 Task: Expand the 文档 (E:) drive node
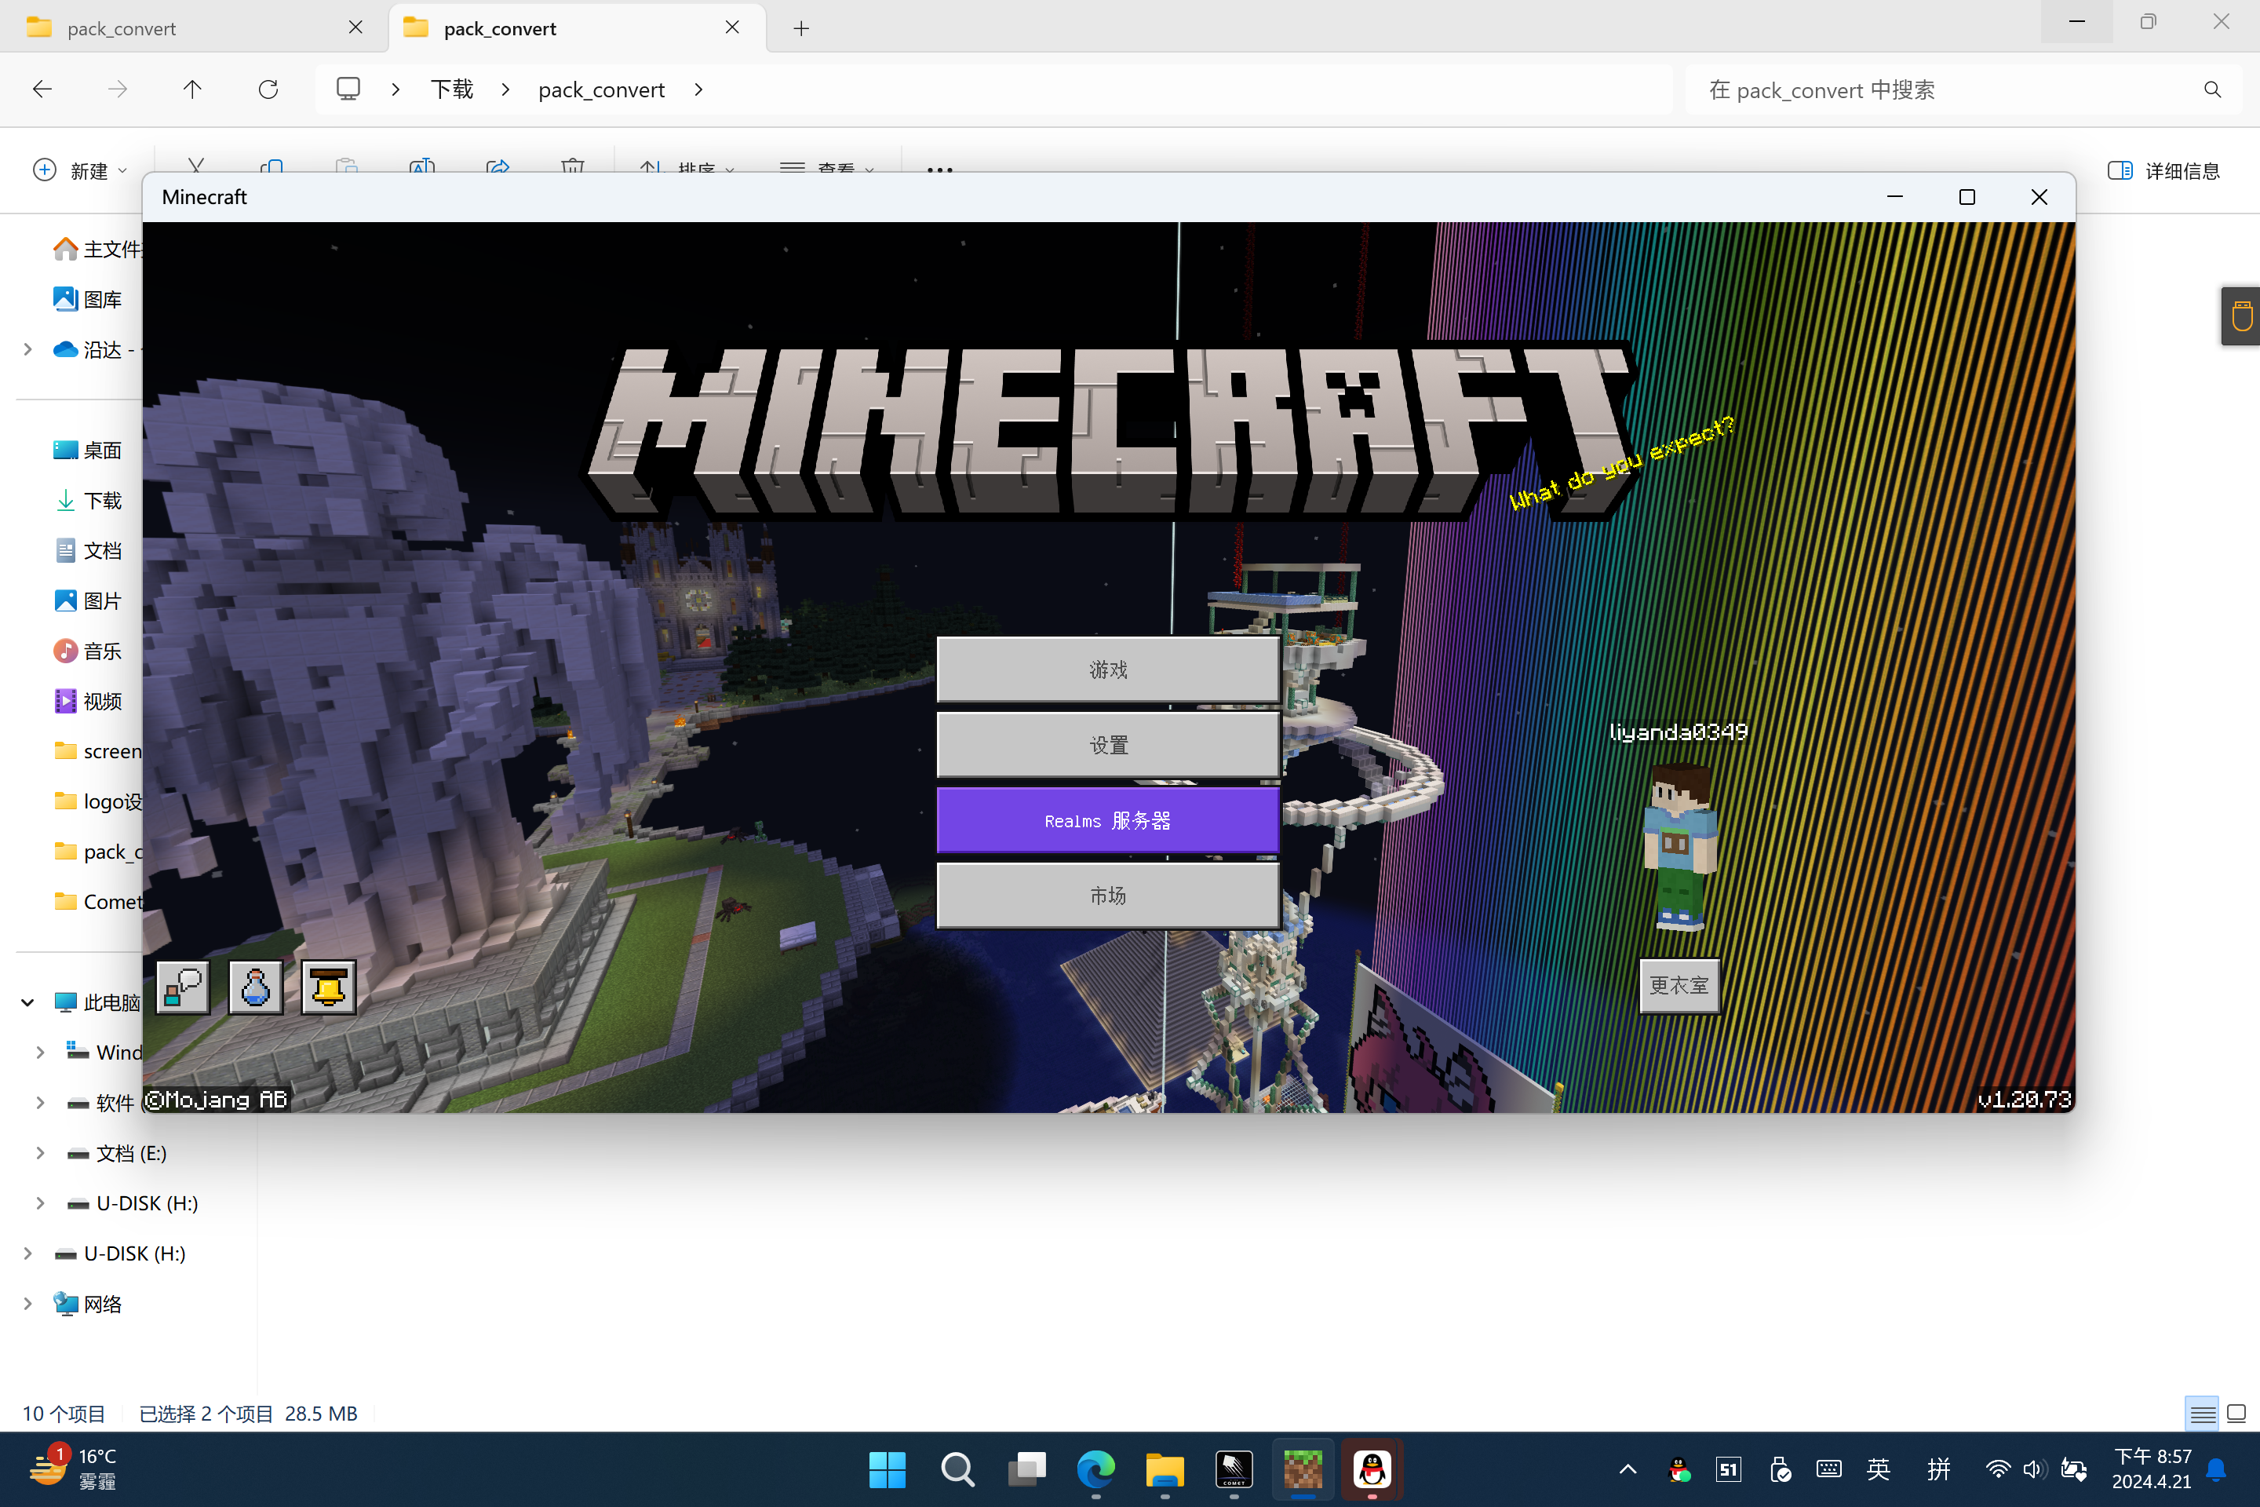click(40, 1152)
